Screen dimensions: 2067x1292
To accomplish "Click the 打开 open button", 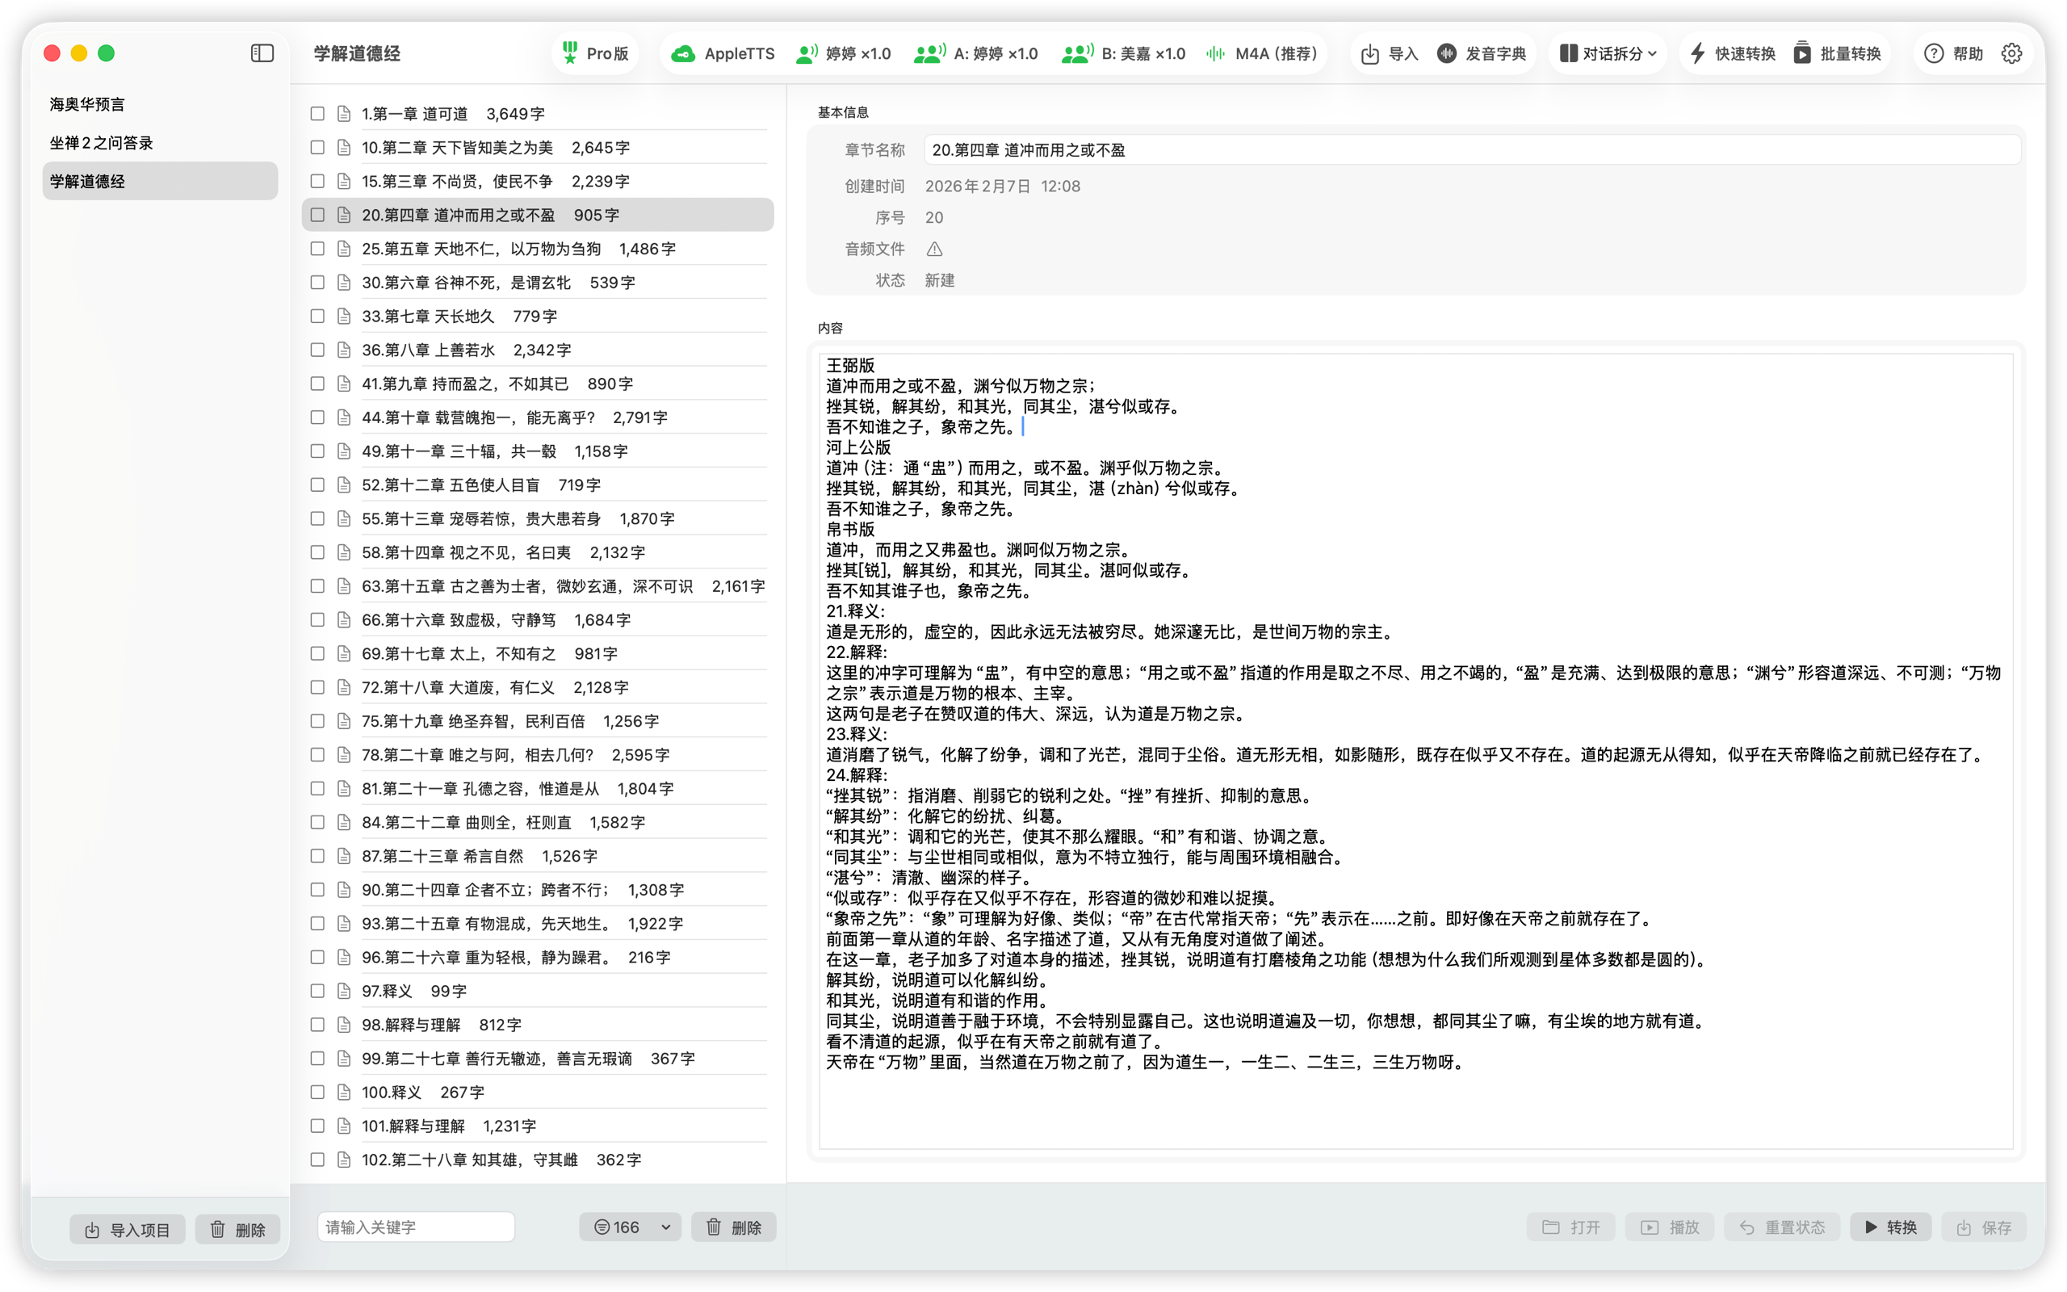I will 1570,1227.
